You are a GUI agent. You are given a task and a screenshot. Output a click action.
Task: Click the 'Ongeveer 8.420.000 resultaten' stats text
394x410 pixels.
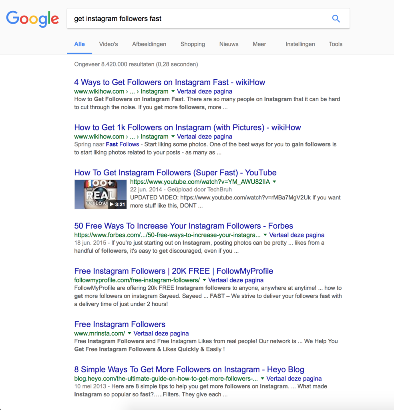pyautogui.click(x=136, y=64)
